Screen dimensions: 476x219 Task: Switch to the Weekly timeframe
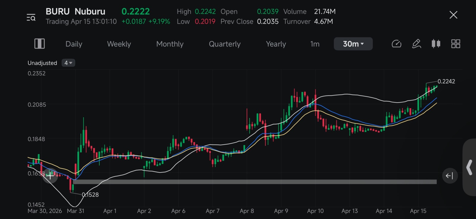[x=119, y=44]
